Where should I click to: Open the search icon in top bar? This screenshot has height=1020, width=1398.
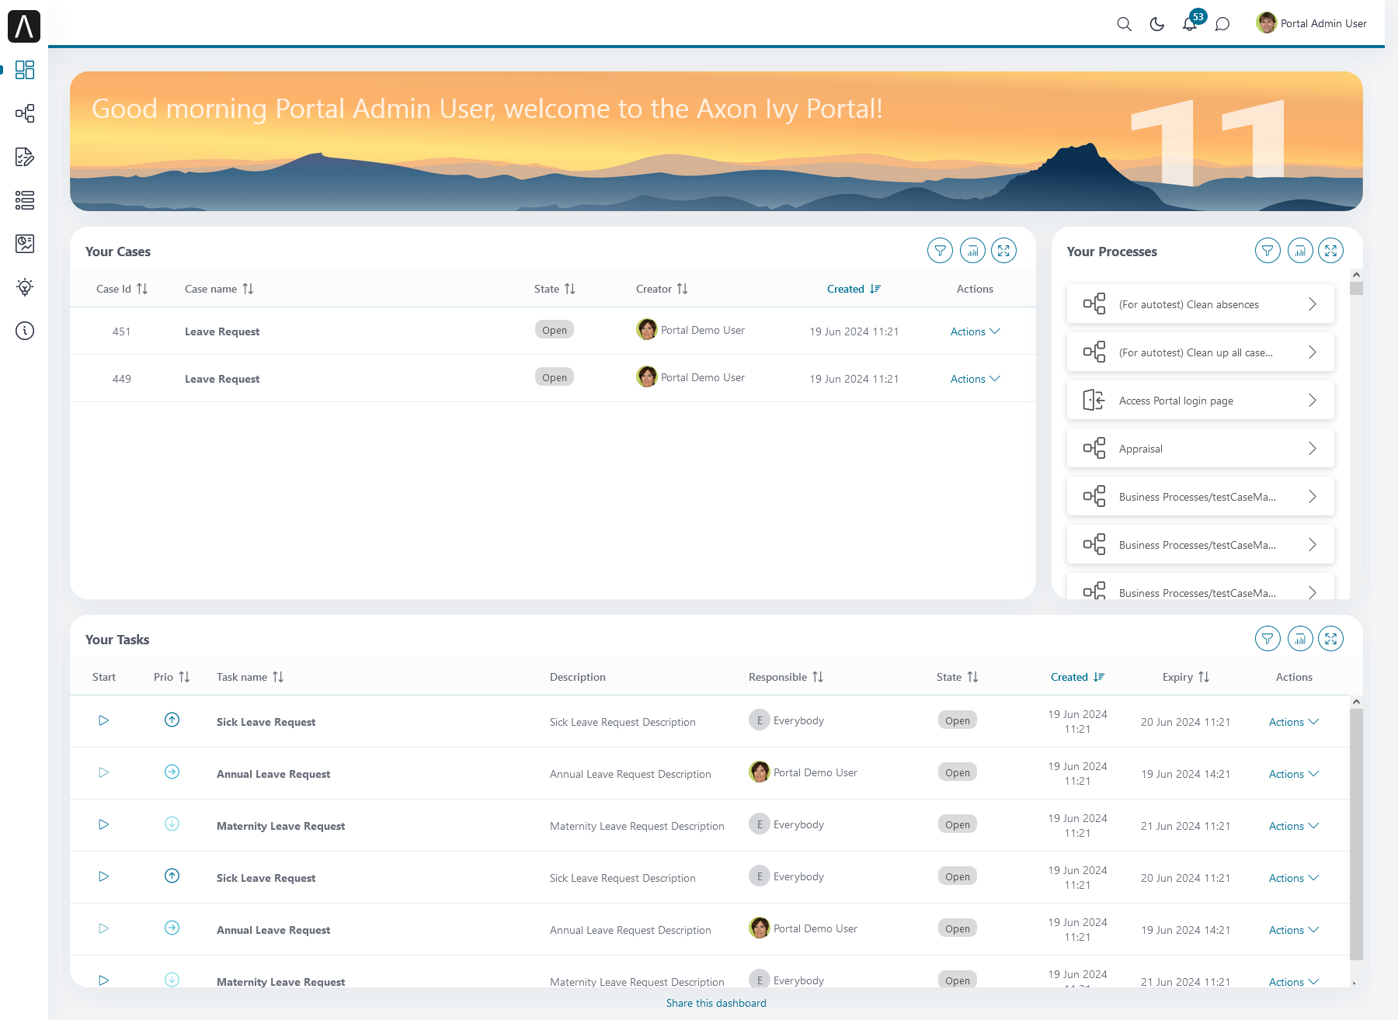(x=1124, y=24)
